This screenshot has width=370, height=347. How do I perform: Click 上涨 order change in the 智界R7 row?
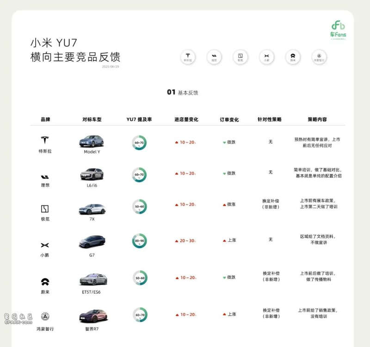coord(229,314)
